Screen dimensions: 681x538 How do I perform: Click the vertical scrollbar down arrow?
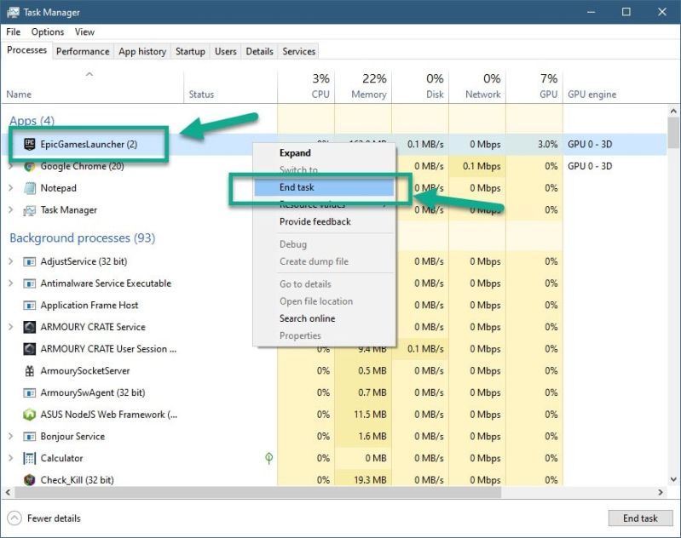(673, 479)
